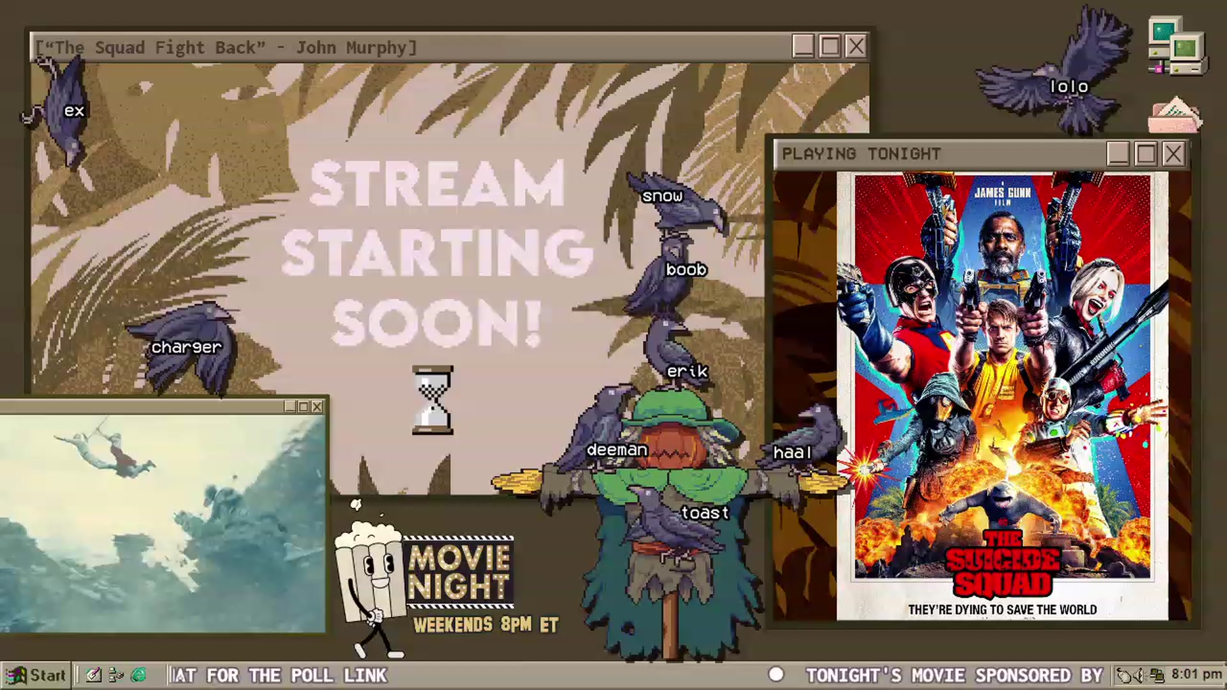The width and height of the screenshot is (1227, 690).
Task: Maximize the Playing Tonight window
Action: tap(1146, 154)
